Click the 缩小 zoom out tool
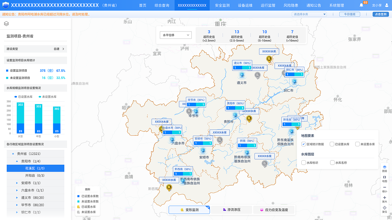 (384, 189)
